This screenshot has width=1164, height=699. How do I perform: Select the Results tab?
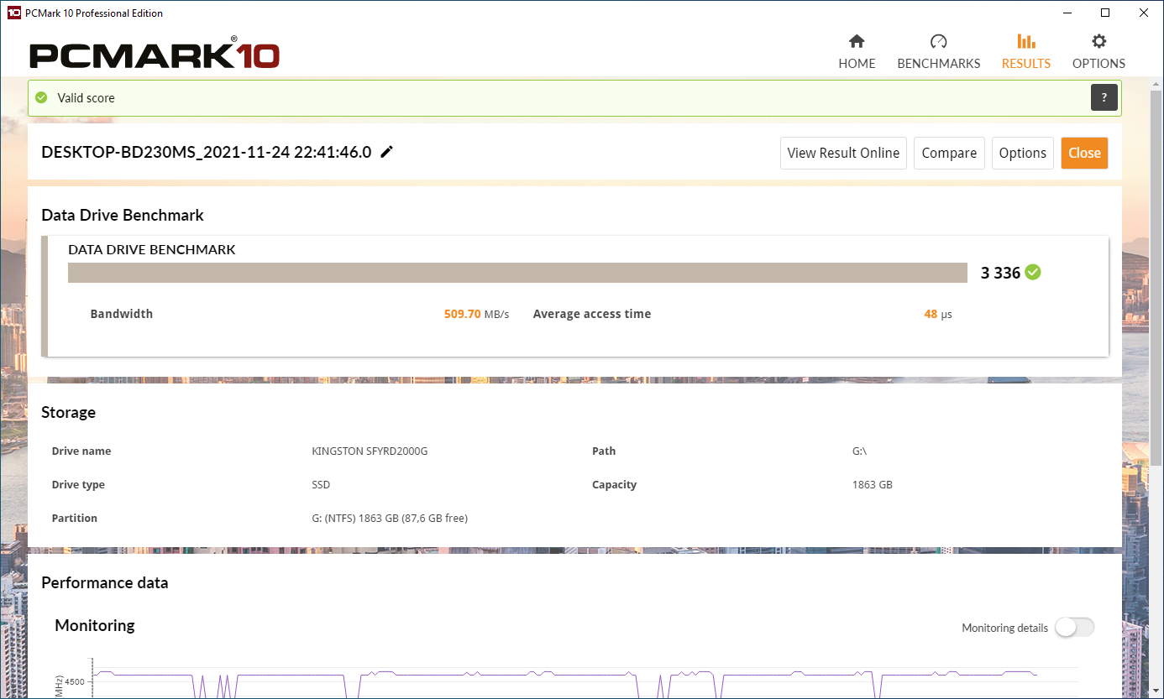tap(1025, 52)
